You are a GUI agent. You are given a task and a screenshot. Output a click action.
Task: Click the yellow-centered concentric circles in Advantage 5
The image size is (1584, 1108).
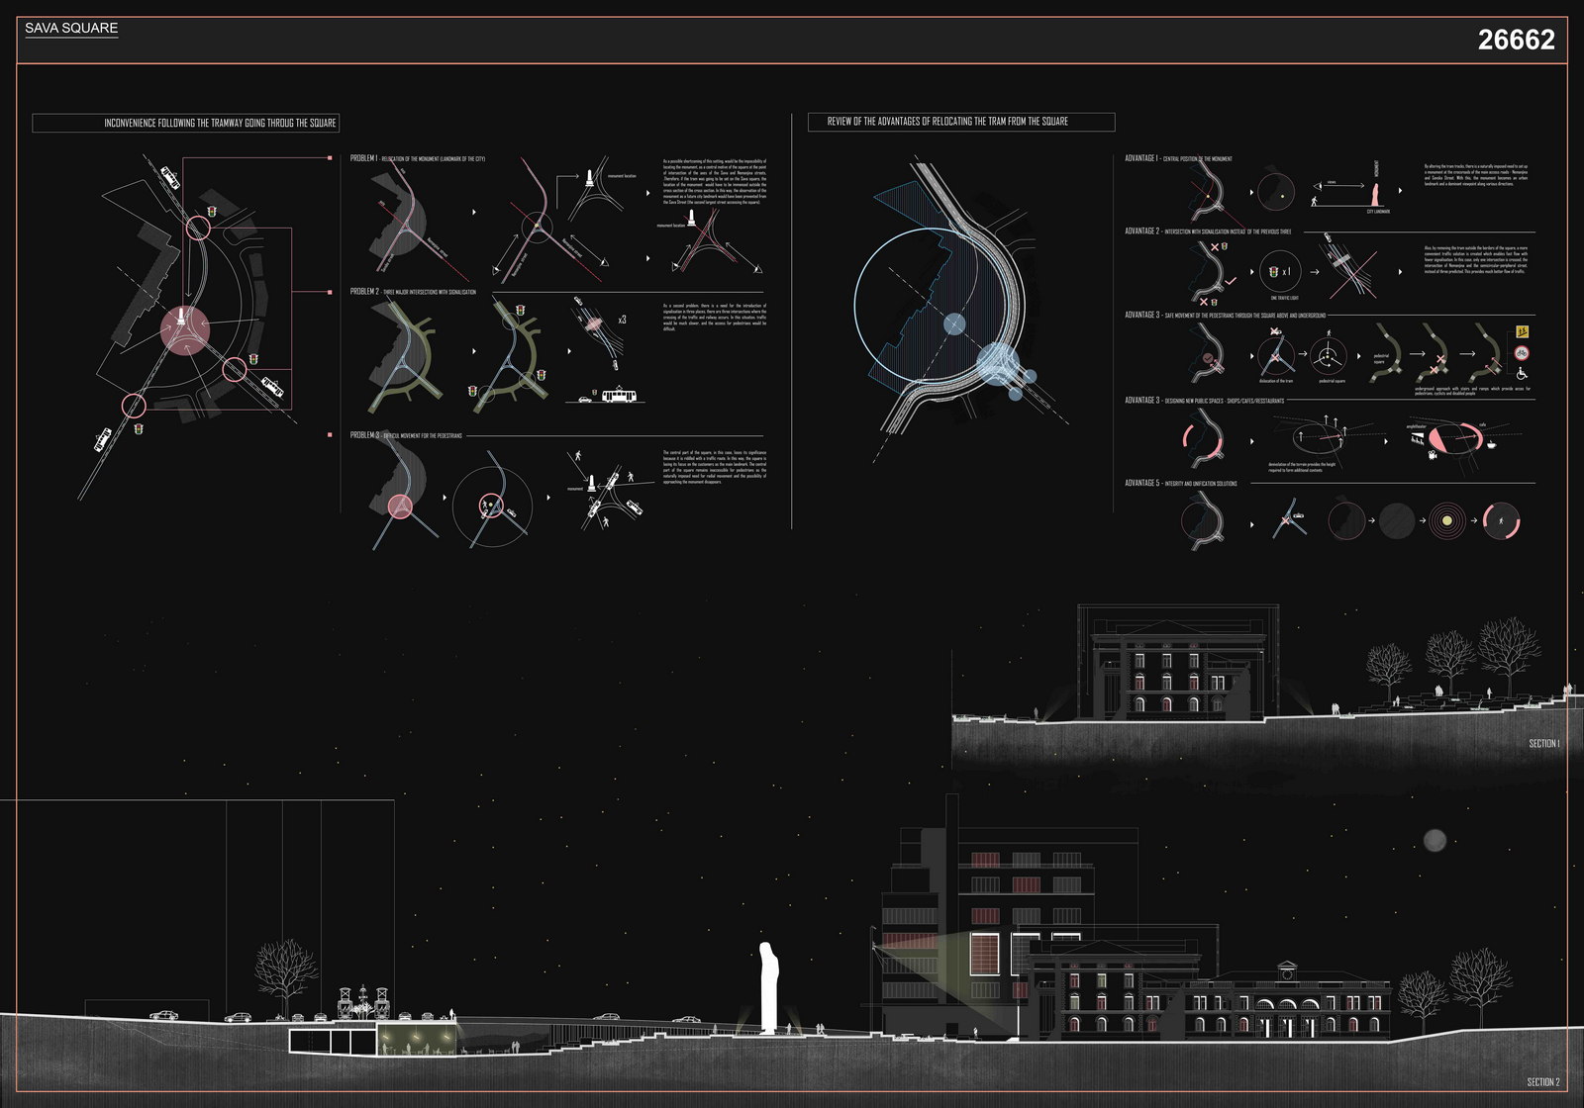click(x=1448, y=520)
